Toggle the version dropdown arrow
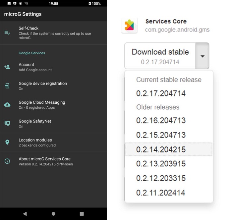228x220 pixels. (202, 56)
